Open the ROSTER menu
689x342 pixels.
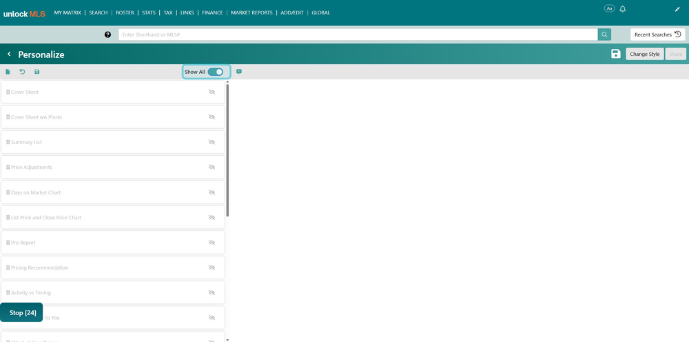pos(125,12)
